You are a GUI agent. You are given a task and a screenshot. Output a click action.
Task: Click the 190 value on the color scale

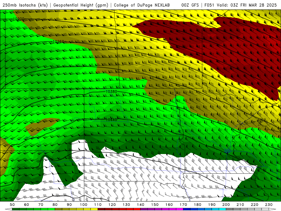(212, 205)
